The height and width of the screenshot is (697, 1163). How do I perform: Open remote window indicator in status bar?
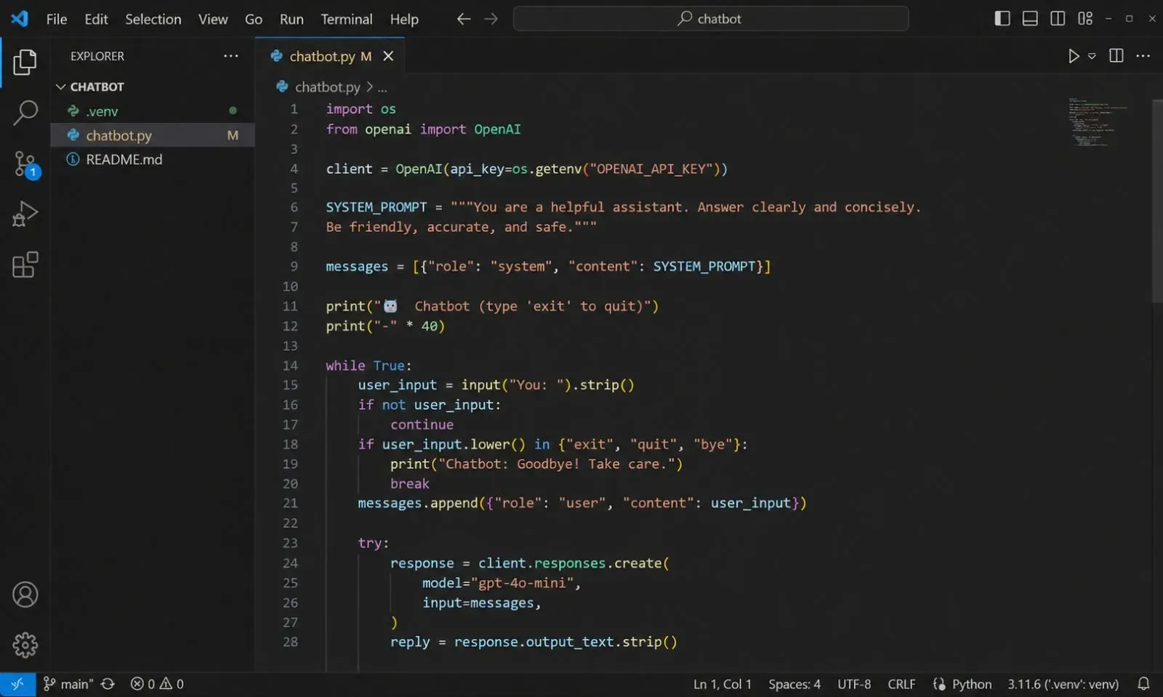point(17,684)
